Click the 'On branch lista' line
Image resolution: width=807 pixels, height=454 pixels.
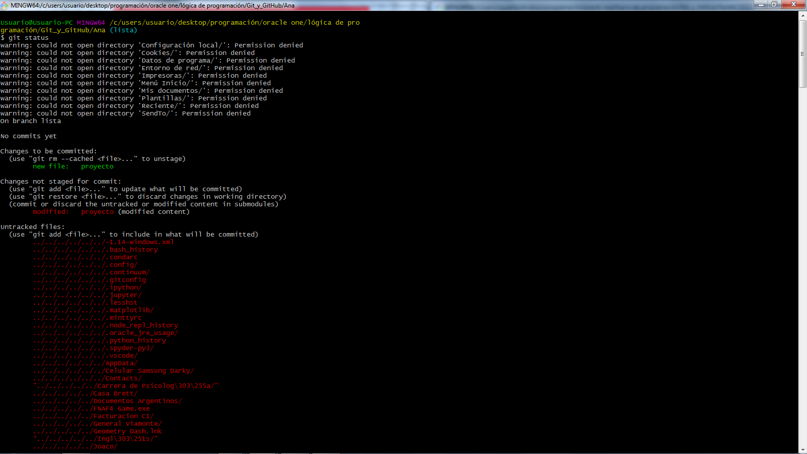tap(31, 121)
